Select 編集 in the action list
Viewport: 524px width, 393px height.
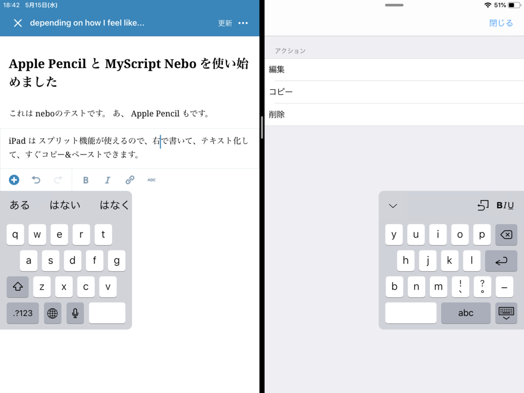click(395, 70)
